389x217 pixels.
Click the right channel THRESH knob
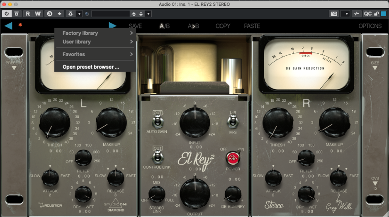point(277,123)
